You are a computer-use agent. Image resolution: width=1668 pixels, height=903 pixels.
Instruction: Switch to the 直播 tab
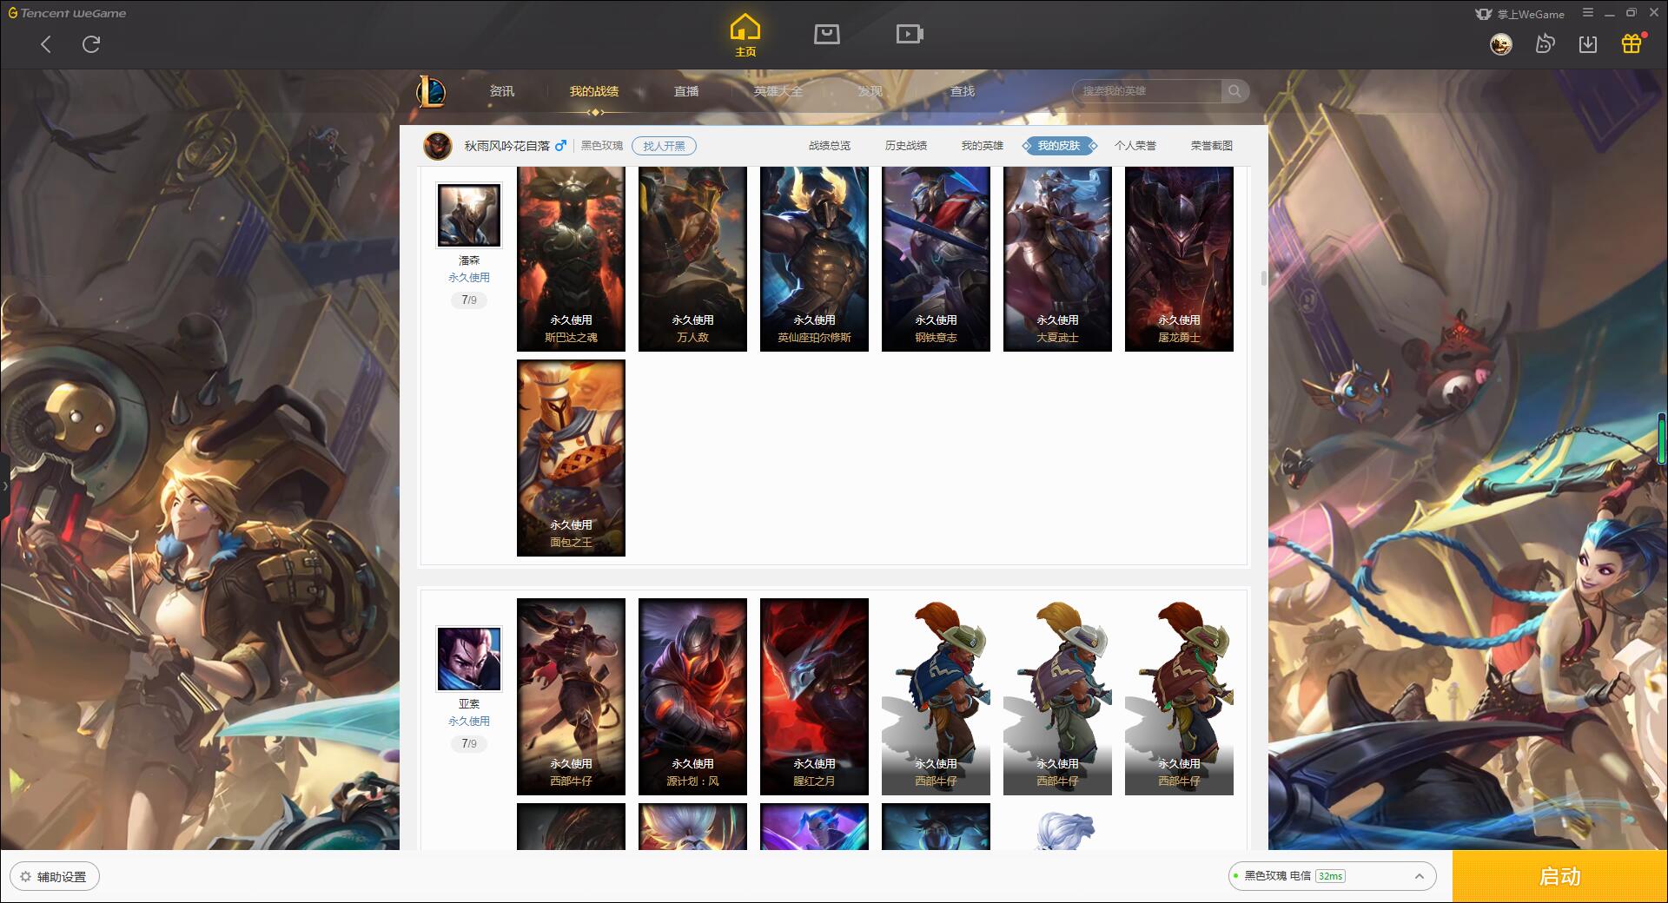click(686, 91)
